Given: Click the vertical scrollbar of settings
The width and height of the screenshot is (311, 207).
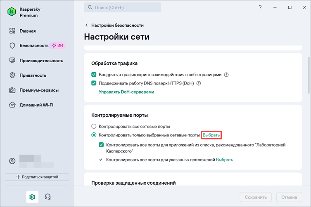Looking at the screenshot, I should click(309, 75).
